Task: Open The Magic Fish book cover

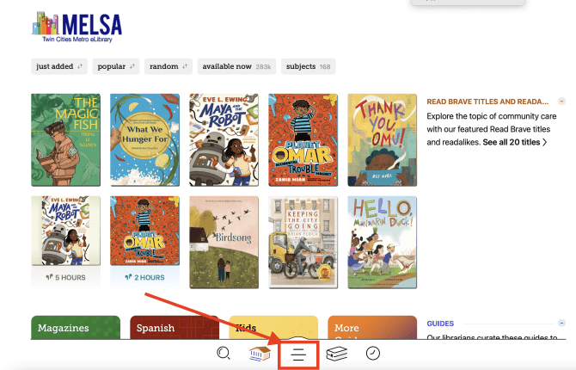Action: pos(65,139)
